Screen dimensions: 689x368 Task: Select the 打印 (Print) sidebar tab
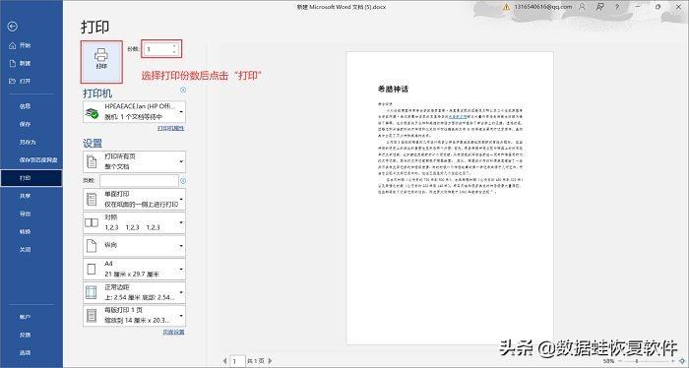click(31, 178)
